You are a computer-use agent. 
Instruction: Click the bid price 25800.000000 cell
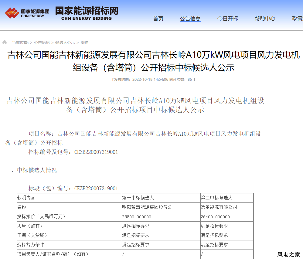161,217
